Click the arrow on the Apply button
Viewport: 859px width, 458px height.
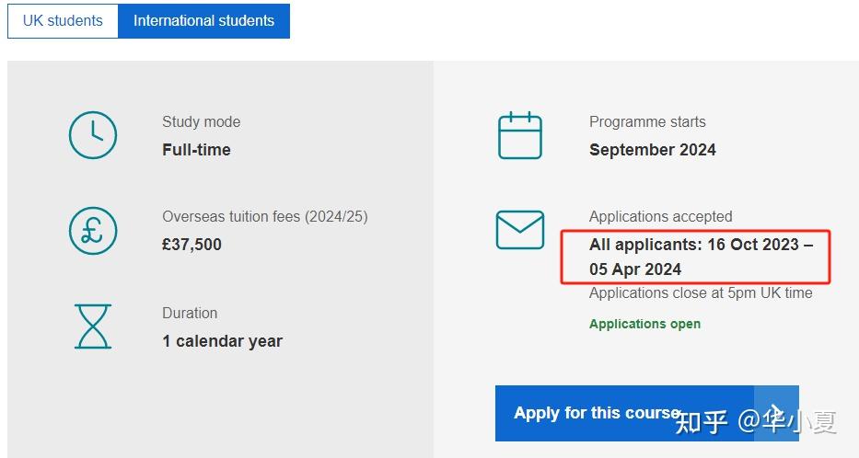pos(776,413)
